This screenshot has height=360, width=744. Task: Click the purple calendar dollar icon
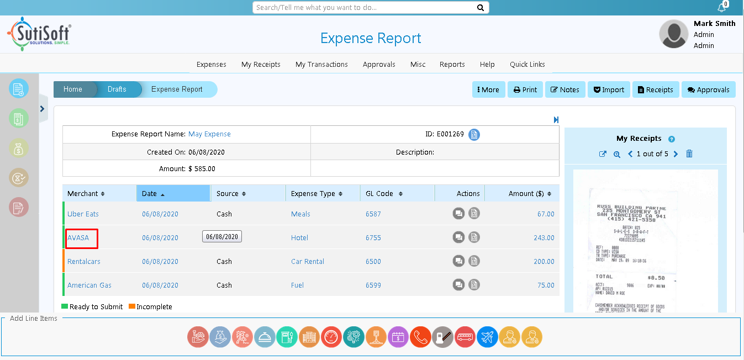(x=398, y=336)
